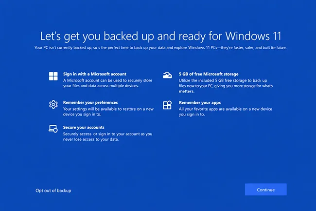Click the 'Your settings will be available' description

click(x=108, y=112)
